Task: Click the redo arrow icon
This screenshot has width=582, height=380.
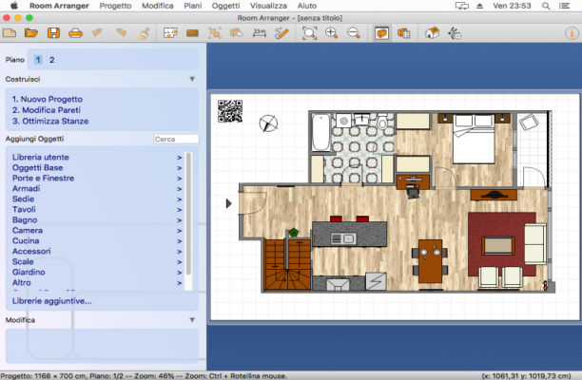Action: [x=121, y=33]
